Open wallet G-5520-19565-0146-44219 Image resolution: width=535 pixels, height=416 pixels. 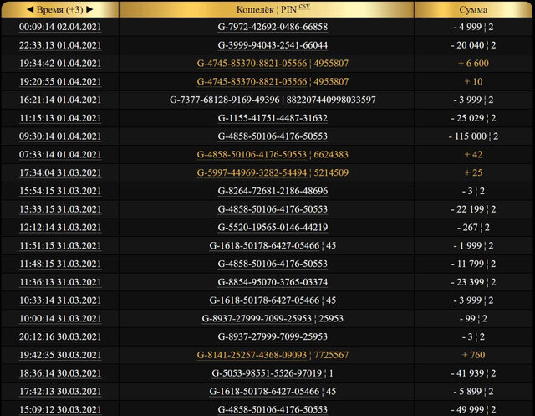[273, 228]
